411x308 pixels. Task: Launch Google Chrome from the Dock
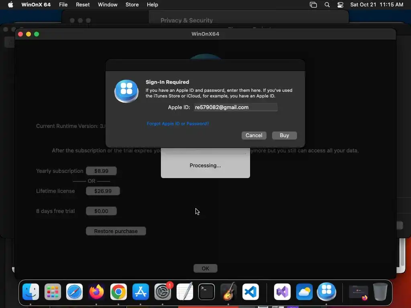tap(118, 292)
